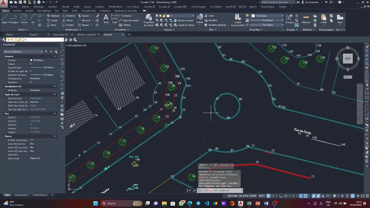
Task: Switch to the Annoter ribbon tab
Action: (29, 11)
